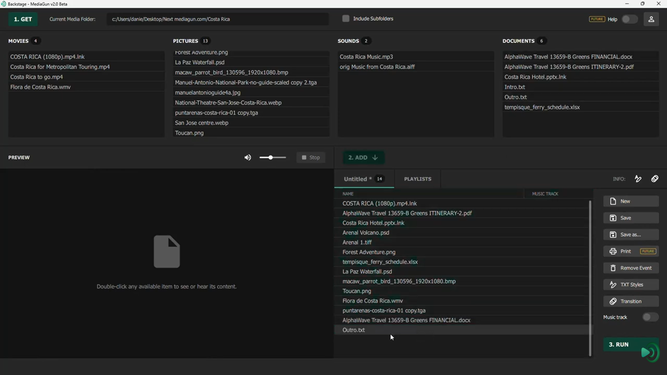The height and width of the screenshot is (375, 667).
Task: Select Arenal 1.tiff playlist item
Action: point(461,242)
